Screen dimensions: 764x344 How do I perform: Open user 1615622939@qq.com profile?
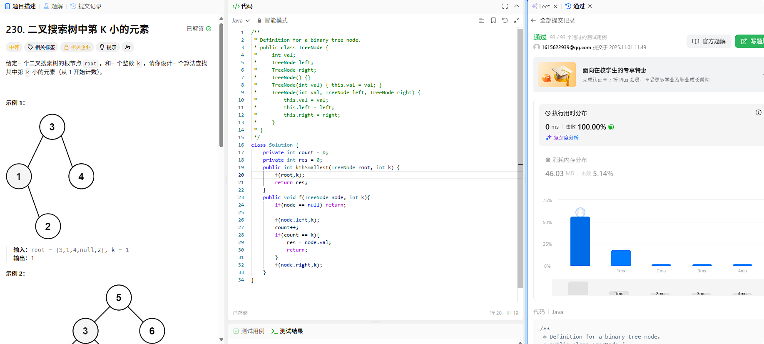pyautogui.click(x=566, y=47)
